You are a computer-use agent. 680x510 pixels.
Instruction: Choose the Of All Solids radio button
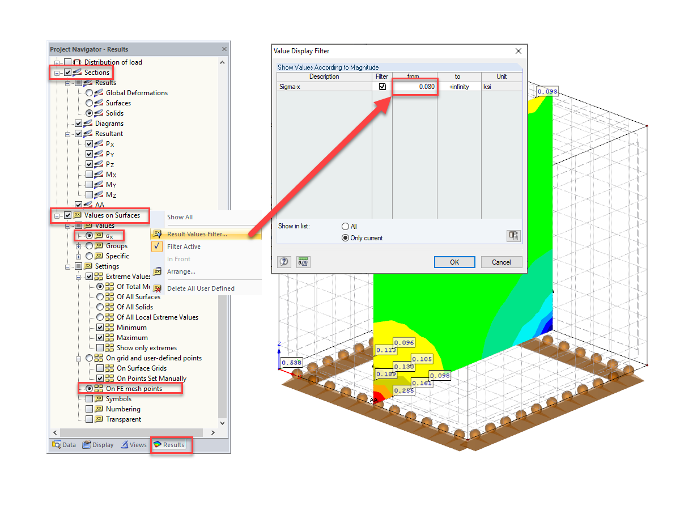(x=100, y=307)
